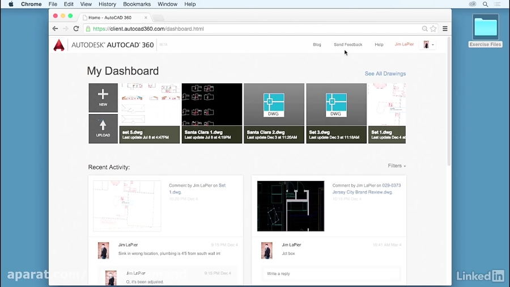
Task: Open the Notification Center list icon
Action: tap(498, 4)
